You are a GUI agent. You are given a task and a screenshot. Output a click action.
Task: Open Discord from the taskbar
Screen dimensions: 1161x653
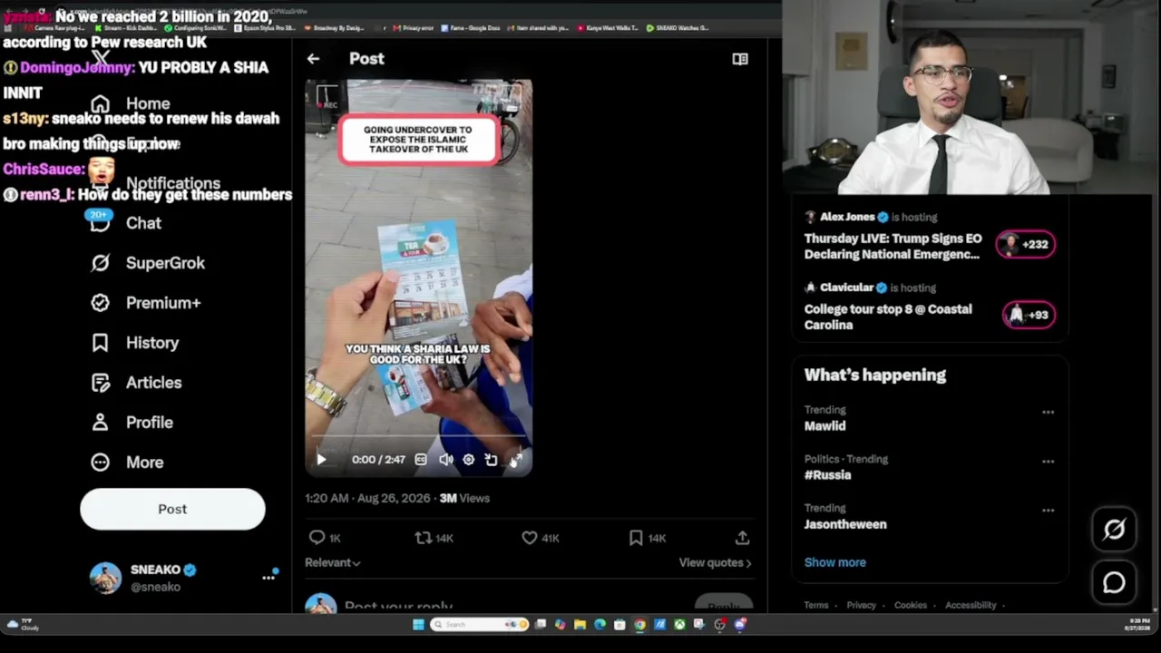point(739,624)
